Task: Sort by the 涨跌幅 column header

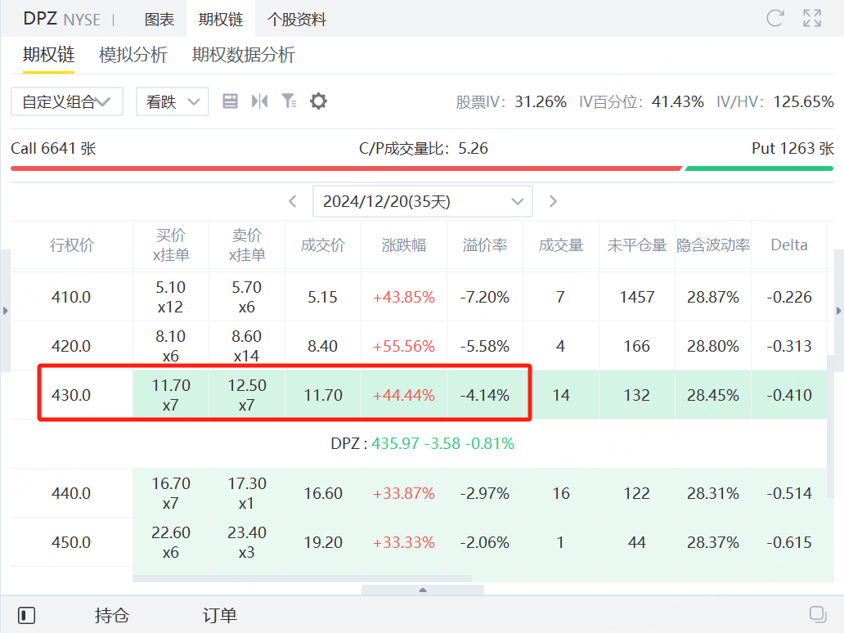Action: [404, 245]
